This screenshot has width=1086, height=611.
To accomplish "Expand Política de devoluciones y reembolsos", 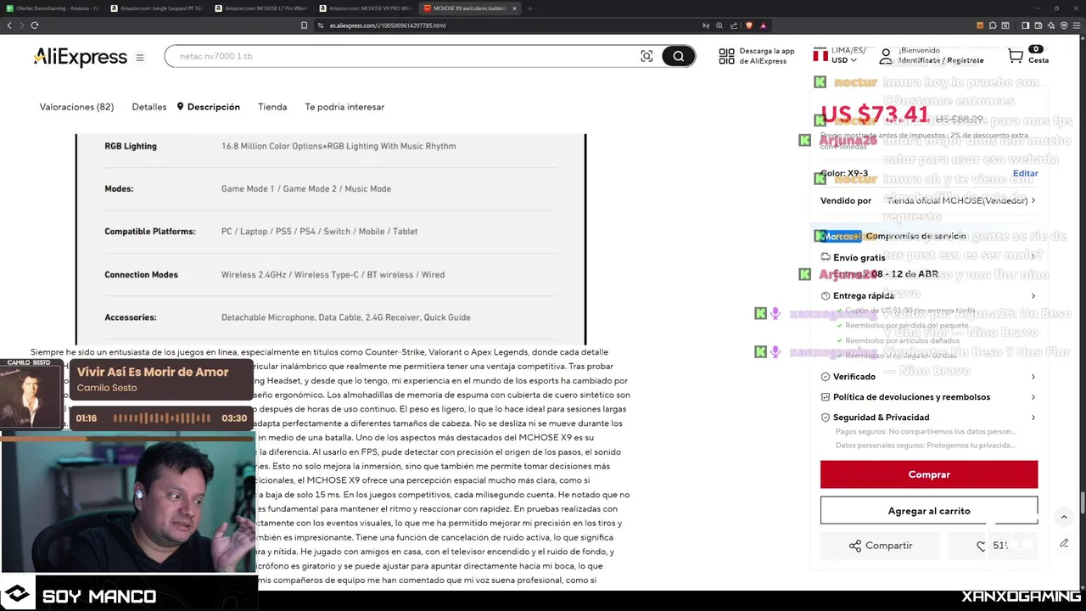I will tap(928, 397).
